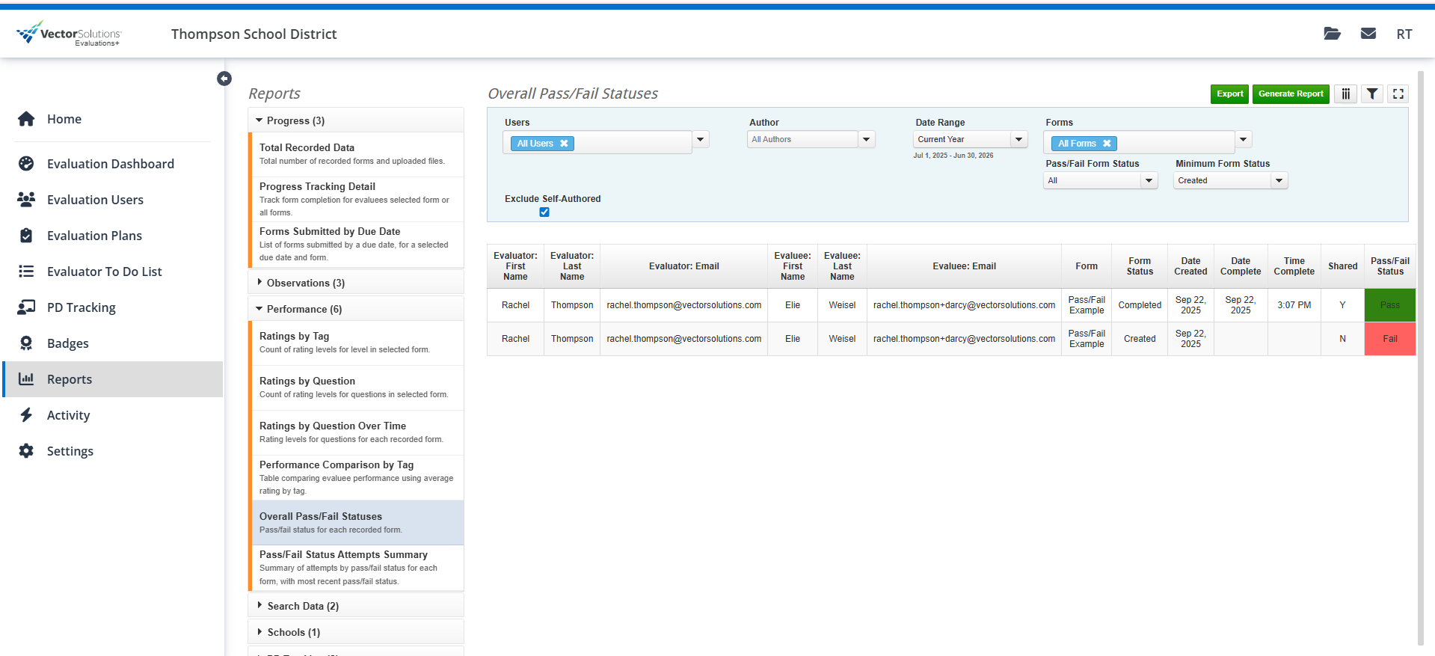
Task: Go to Home in sidebar
Action: coord(64,119)
